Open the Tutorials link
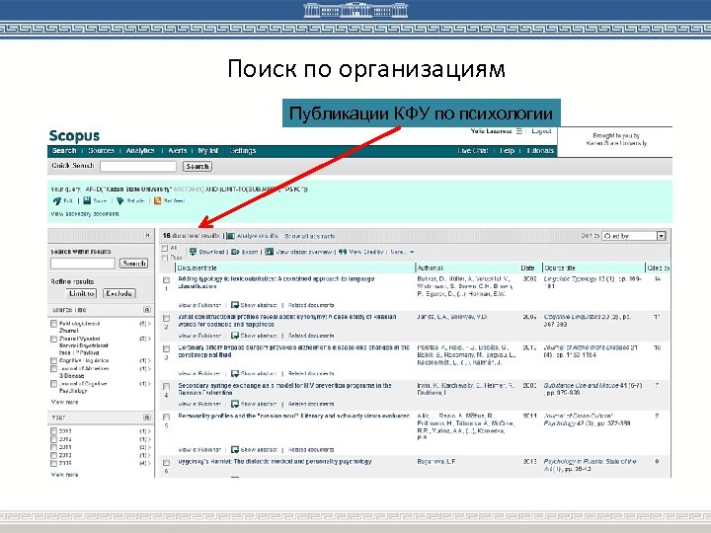This screenshot has height=533, width=711. click(x=540, y=150)
